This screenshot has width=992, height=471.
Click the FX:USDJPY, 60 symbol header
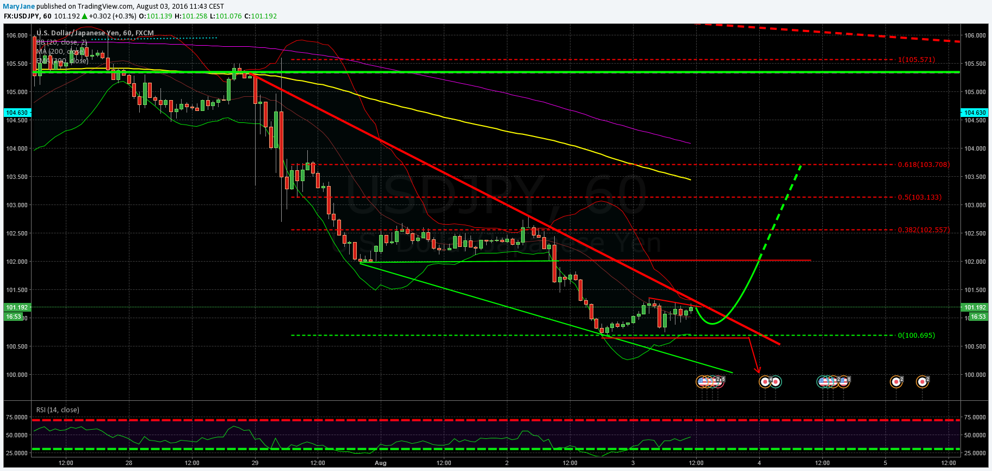coord(28,16)
